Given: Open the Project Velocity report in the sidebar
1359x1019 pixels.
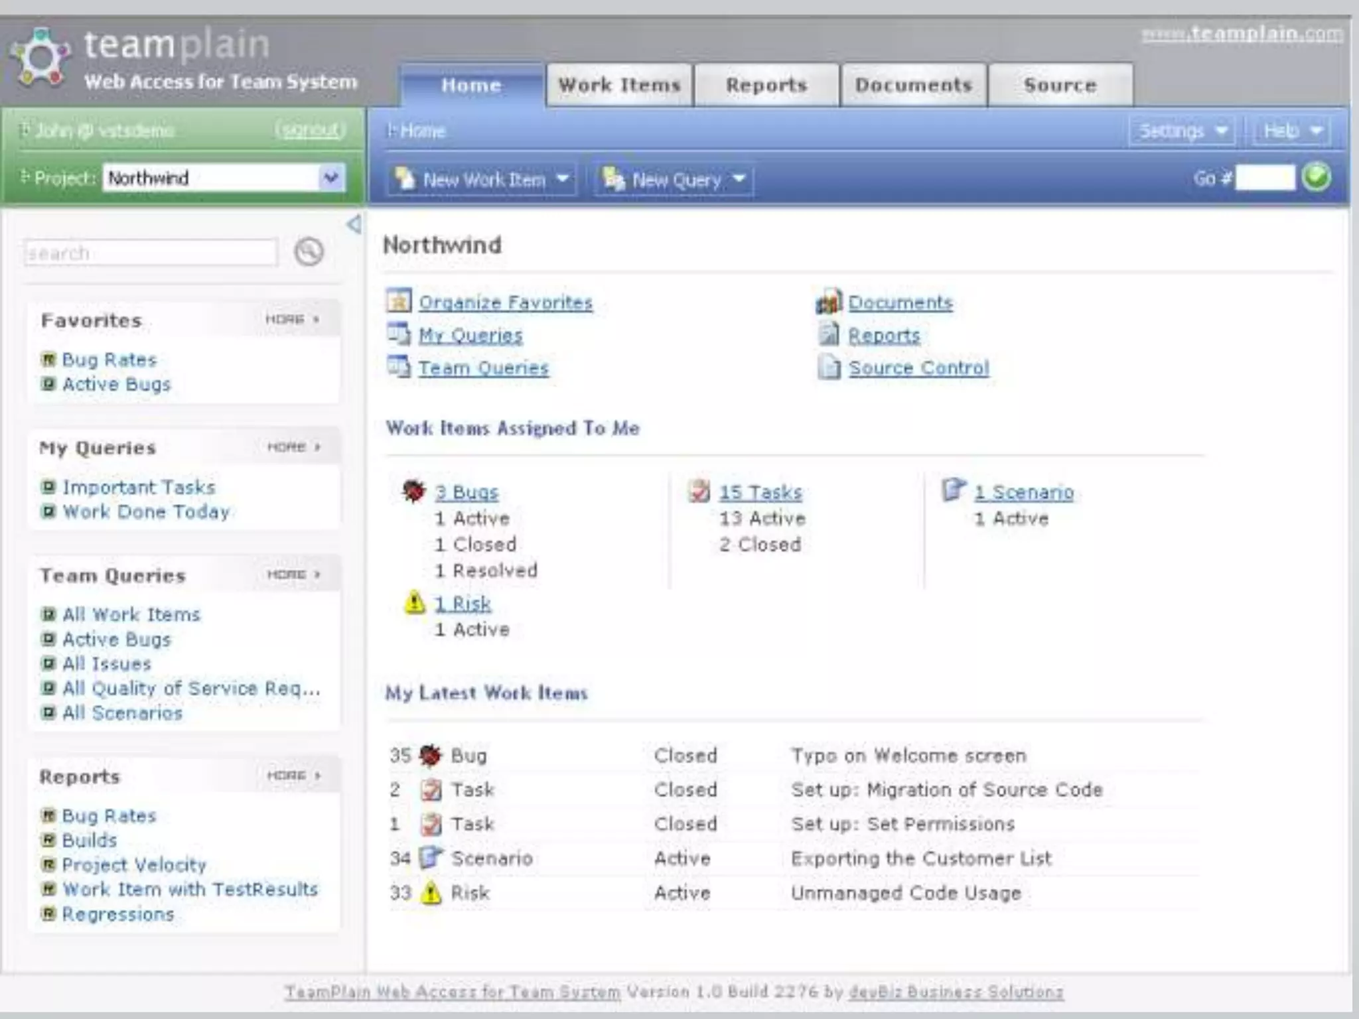Looking at the screenshot, I should pyautogui.click(x=134, y=865).
